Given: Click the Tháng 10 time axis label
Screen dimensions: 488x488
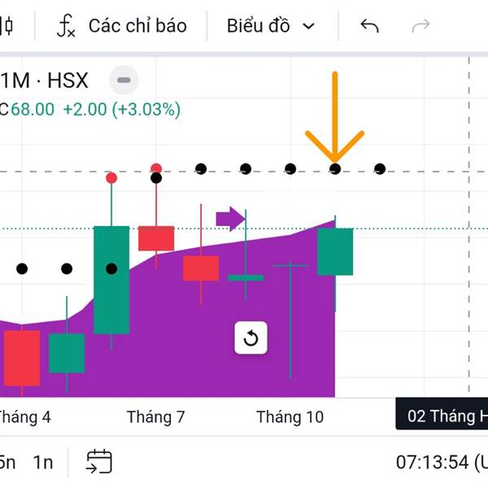Looking at the screenshot, I should tap(290, 417).
